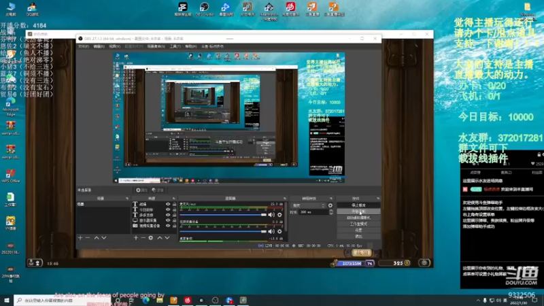Open OBS Studio desktop shortcut
Image resolution: width=544 pixels, height=306 pixels.
pyautogui.click(x=204, y=9)
